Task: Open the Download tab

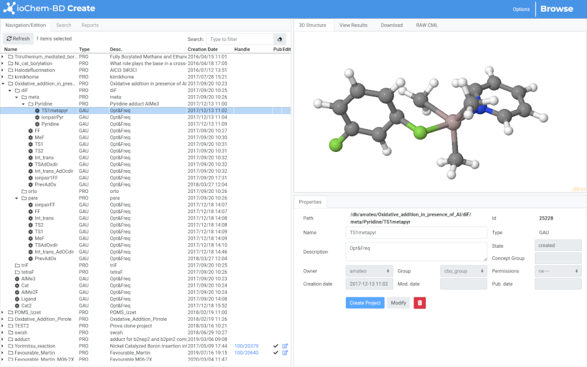Action: pos(391,25)
